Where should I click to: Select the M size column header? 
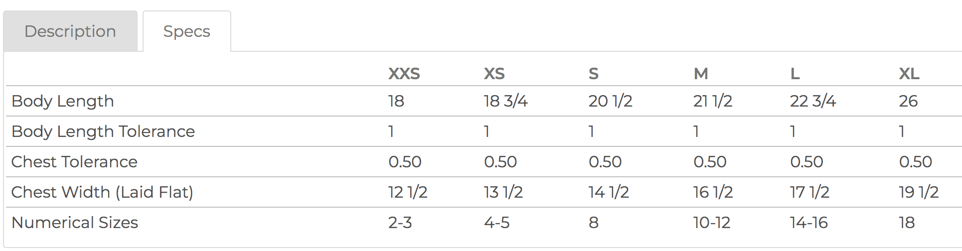point(701,74)
